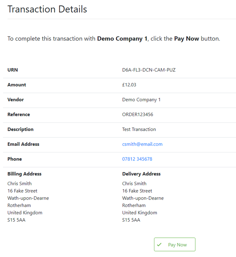Click the Transaction Details heading
This screenshot has width=236, height=257.
click(x=47, y=9)
